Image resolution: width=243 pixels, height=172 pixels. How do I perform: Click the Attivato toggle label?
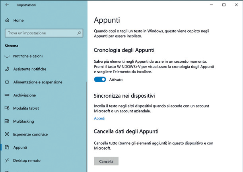pos(116,79)
